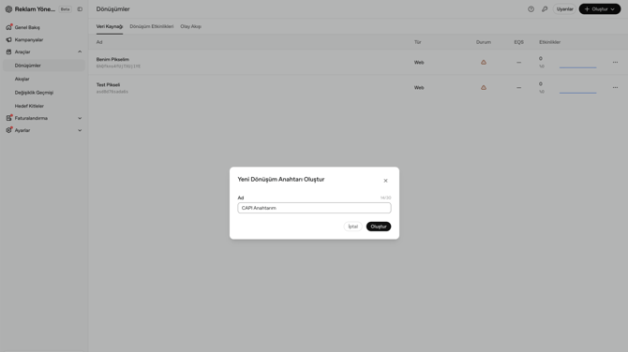The image size is (628, 352).
Task: Click the Kampanyalar megaphone icon
Action: tap(8, 39)
